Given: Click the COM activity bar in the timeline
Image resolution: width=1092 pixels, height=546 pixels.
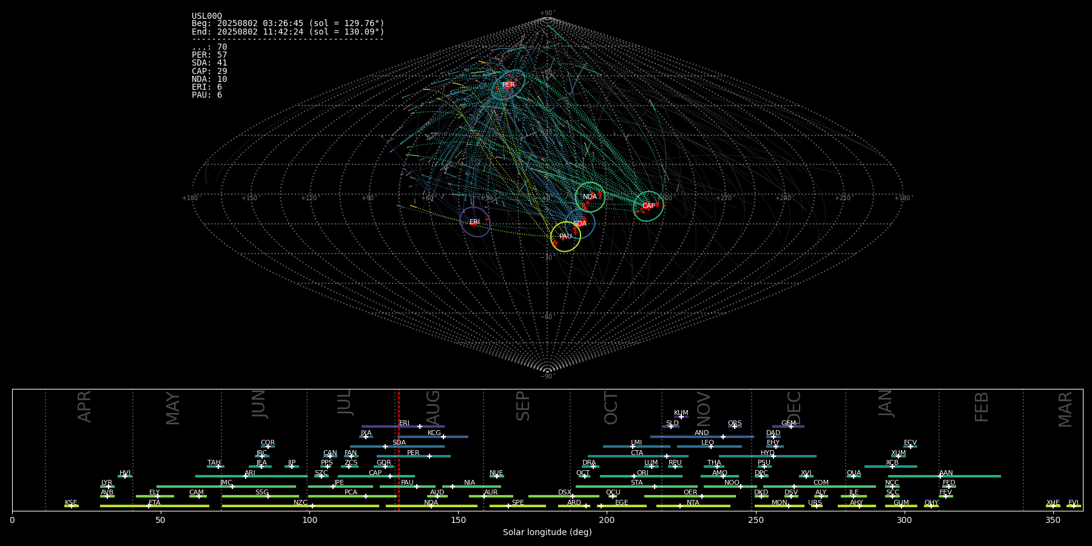Looking at the screenshot, I should coord(820,487).
